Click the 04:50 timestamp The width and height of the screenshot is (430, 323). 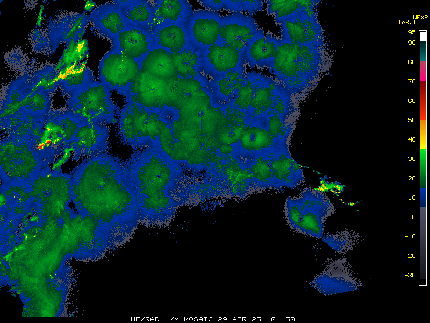pos(283,319)
